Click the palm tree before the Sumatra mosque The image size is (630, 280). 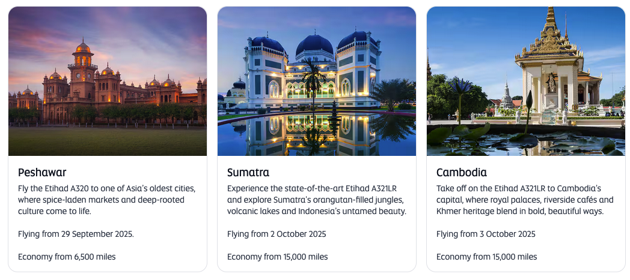pyautogui.click(x=314, y=75)
